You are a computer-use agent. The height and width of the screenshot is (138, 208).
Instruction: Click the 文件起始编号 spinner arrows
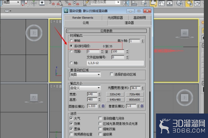(x=127, y=57)
